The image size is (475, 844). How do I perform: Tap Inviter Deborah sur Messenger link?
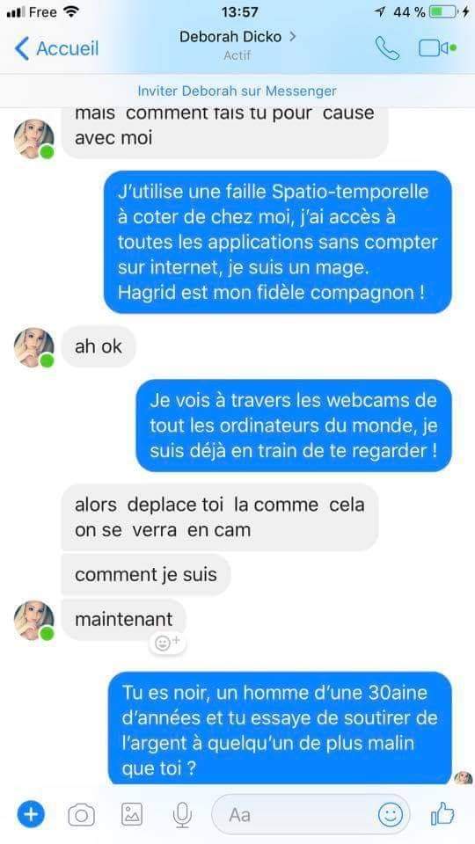(x=237, y=91)
